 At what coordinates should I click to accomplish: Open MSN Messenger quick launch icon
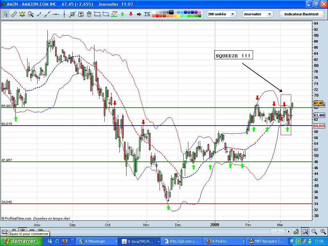point(50,241)
